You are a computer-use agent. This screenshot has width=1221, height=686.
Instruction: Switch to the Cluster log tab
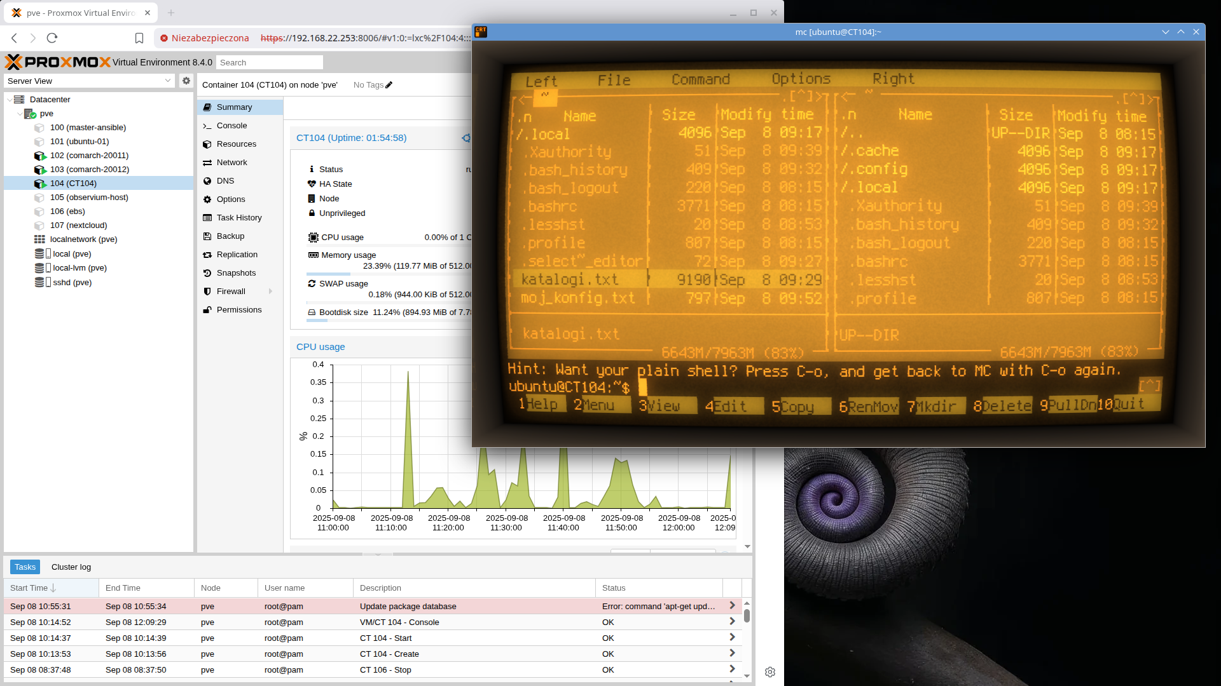71,567
